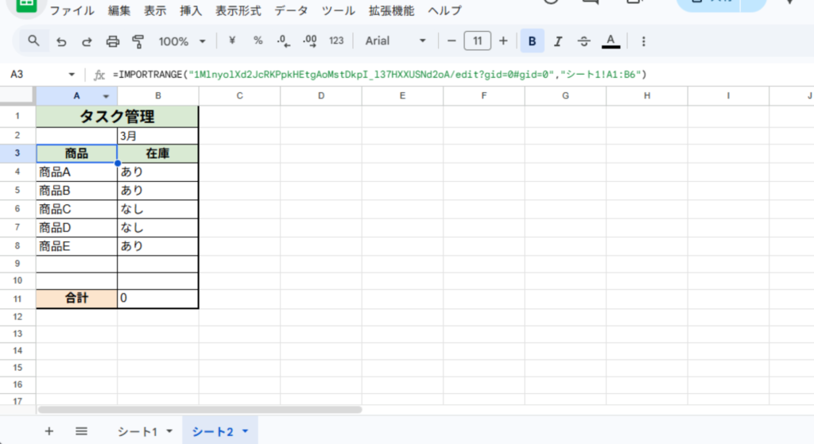Decrease decimal places button
This screenshot has height=444, width=814.
(283, 41)
